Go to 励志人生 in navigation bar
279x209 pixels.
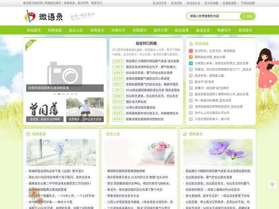point(76,30)
